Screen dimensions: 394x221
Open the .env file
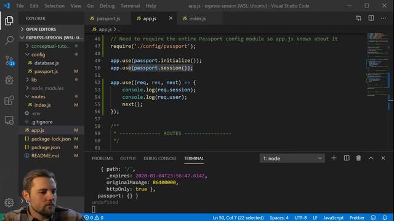tap(52, 114)
